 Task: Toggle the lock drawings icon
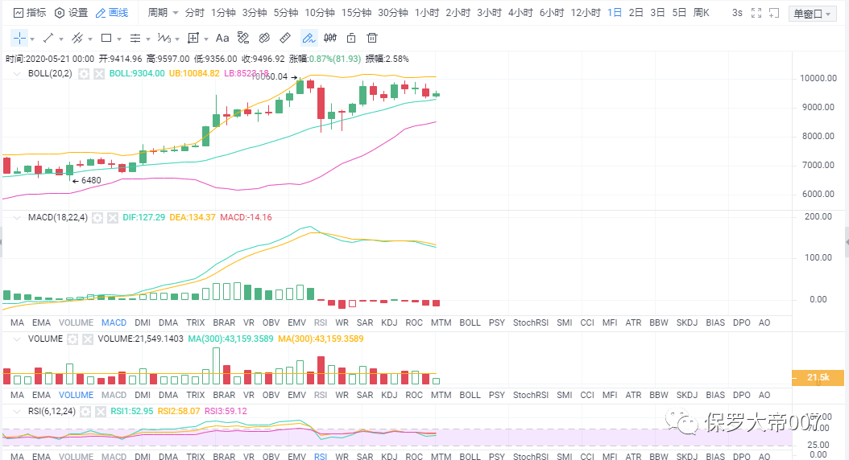click(351, 38)
